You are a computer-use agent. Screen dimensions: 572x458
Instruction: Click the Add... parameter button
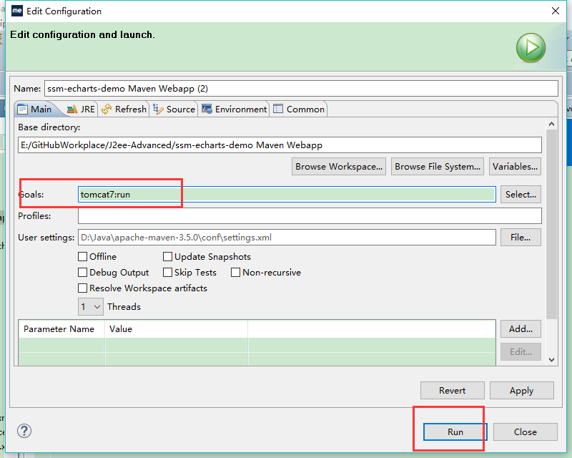click(x=521, y=329)
